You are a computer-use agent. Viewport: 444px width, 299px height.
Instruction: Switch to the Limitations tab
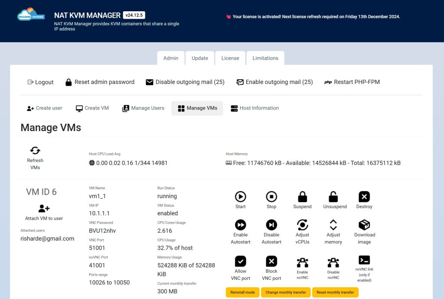[265, 58]
